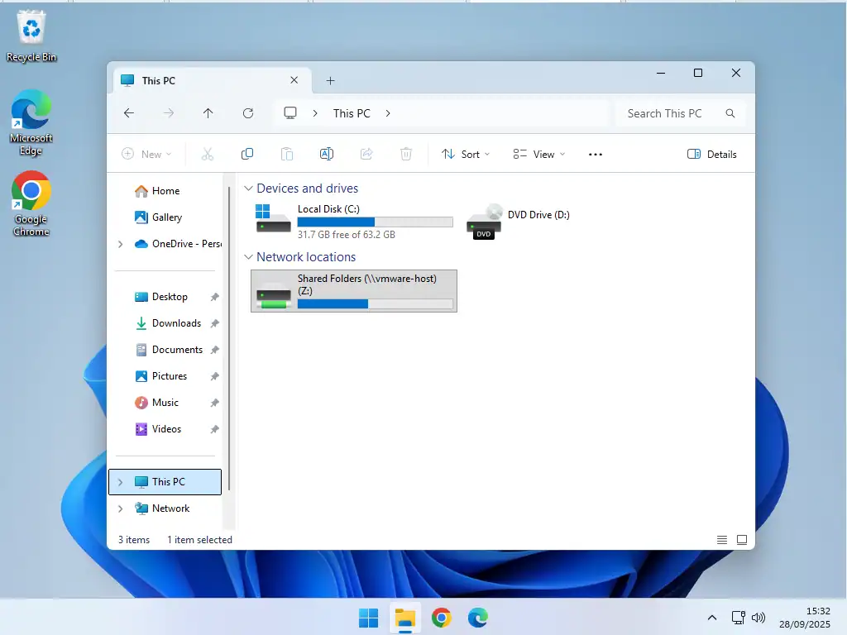847x635 pixels.
Task: Open the Sort dropdown menu
Action: tap(466, 155)
